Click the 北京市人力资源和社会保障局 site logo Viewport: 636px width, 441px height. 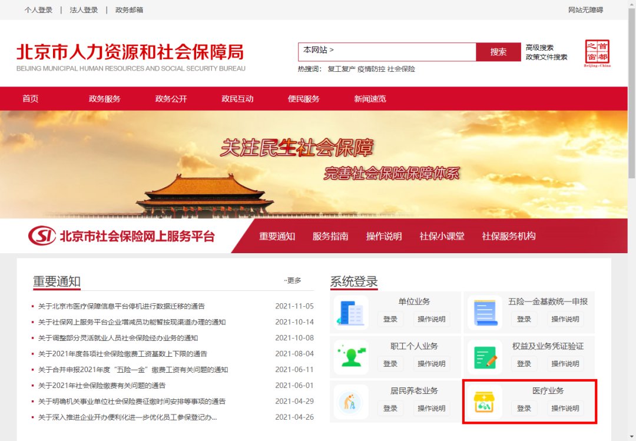coord(131,57)
